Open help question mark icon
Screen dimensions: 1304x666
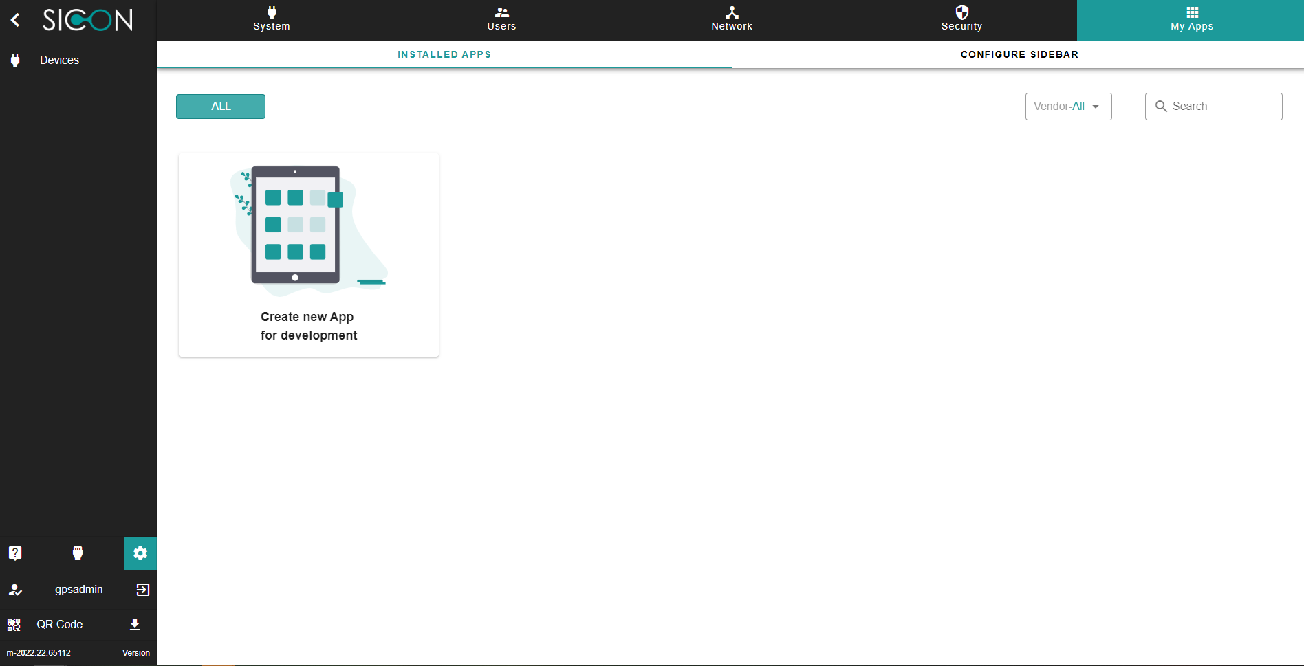coord(15,553)
